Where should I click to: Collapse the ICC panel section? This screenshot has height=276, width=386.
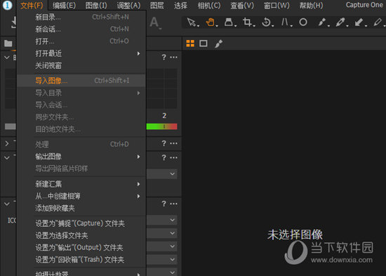click(x=6, y=204)
